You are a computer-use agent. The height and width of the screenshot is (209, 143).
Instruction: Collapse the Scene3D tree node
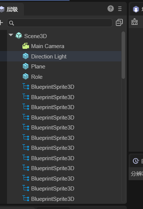(x=11, y=35)
